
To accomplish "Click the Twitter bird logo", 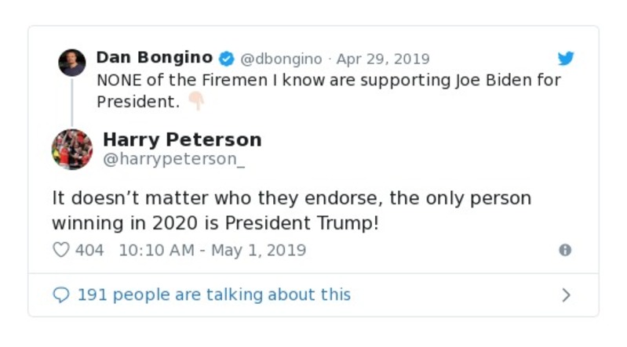I will coord(565,59).
